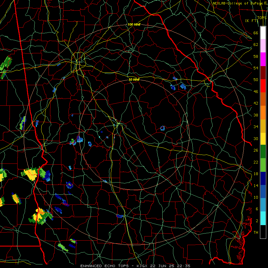The image size is (268, 268).
Task: Click the navy blue legend swatch
Action: click(x=263, y=178)
